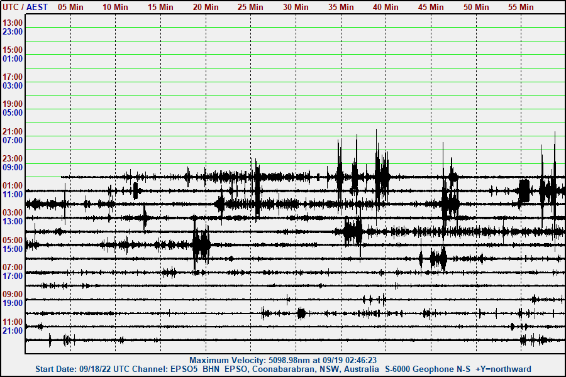
Task: Select the blue 23:00 AEST row label
Action: point(13,31)
